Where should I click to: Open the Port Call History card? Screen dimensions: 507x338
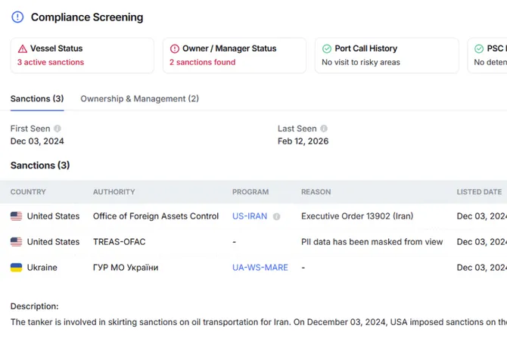pyautogui.click(x=386, y=55)
